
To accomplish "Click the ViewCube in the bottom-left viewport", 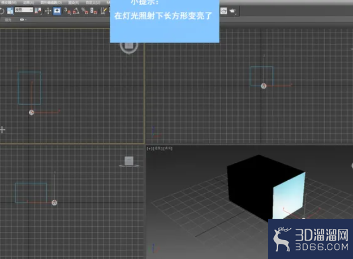I will coord(129,162).
